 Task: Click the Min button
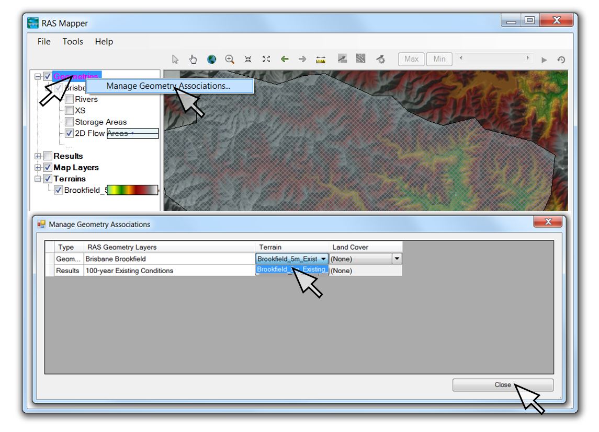(x=439, y=59)
